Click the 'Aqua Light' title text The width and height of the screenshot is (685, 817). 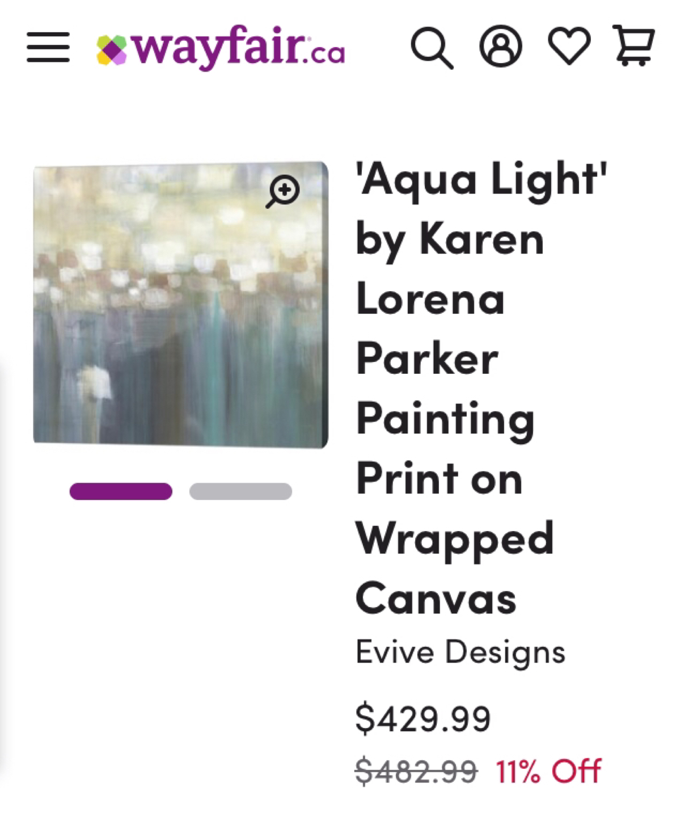(481, 179)
